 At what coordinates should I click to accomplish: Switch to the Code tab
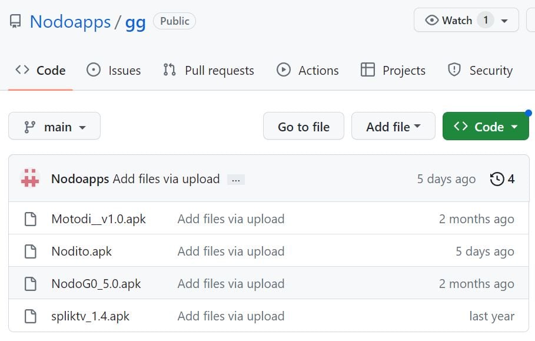(41, 70)
